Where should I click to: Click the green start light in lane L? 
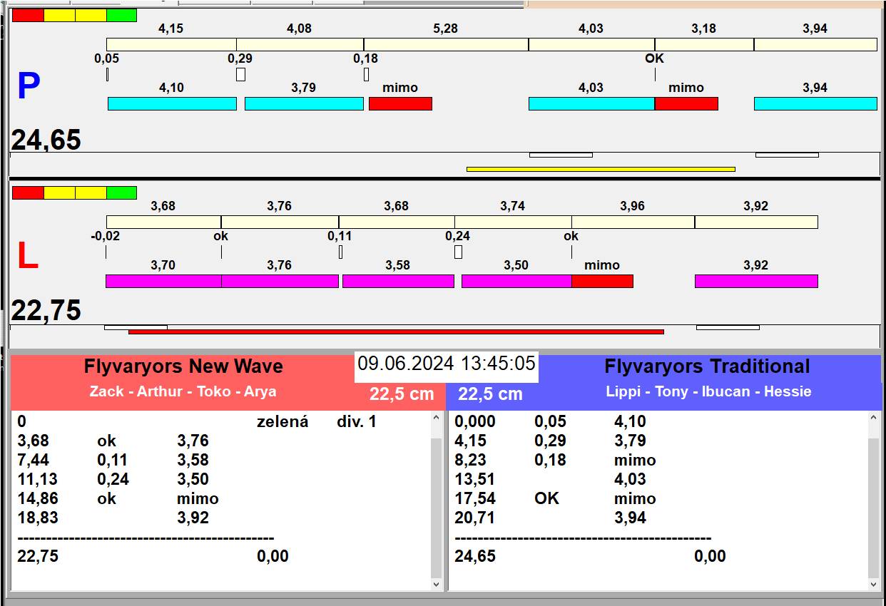[121, 192]
